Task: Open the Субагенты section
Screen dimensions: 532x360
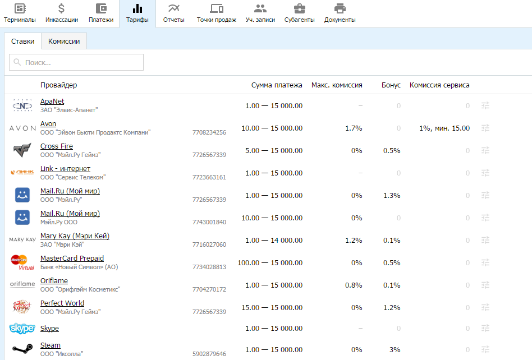Action: pos(299,13)
